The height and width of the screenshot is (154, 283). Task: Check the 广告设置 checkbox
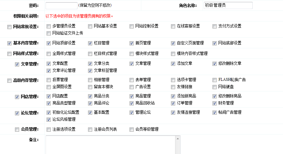pyautogui.click(x=131, y=87)
